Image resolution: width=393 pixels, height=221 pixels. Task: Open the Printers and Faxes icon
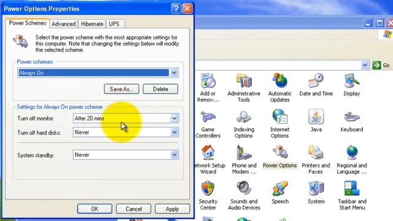(x=316, y=153)
